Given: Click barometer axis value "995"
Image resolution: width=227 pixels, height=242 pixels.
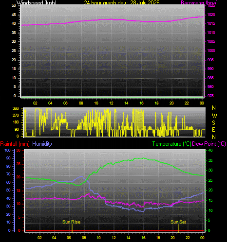Looking at the screenshot, I should pos(210,60).
